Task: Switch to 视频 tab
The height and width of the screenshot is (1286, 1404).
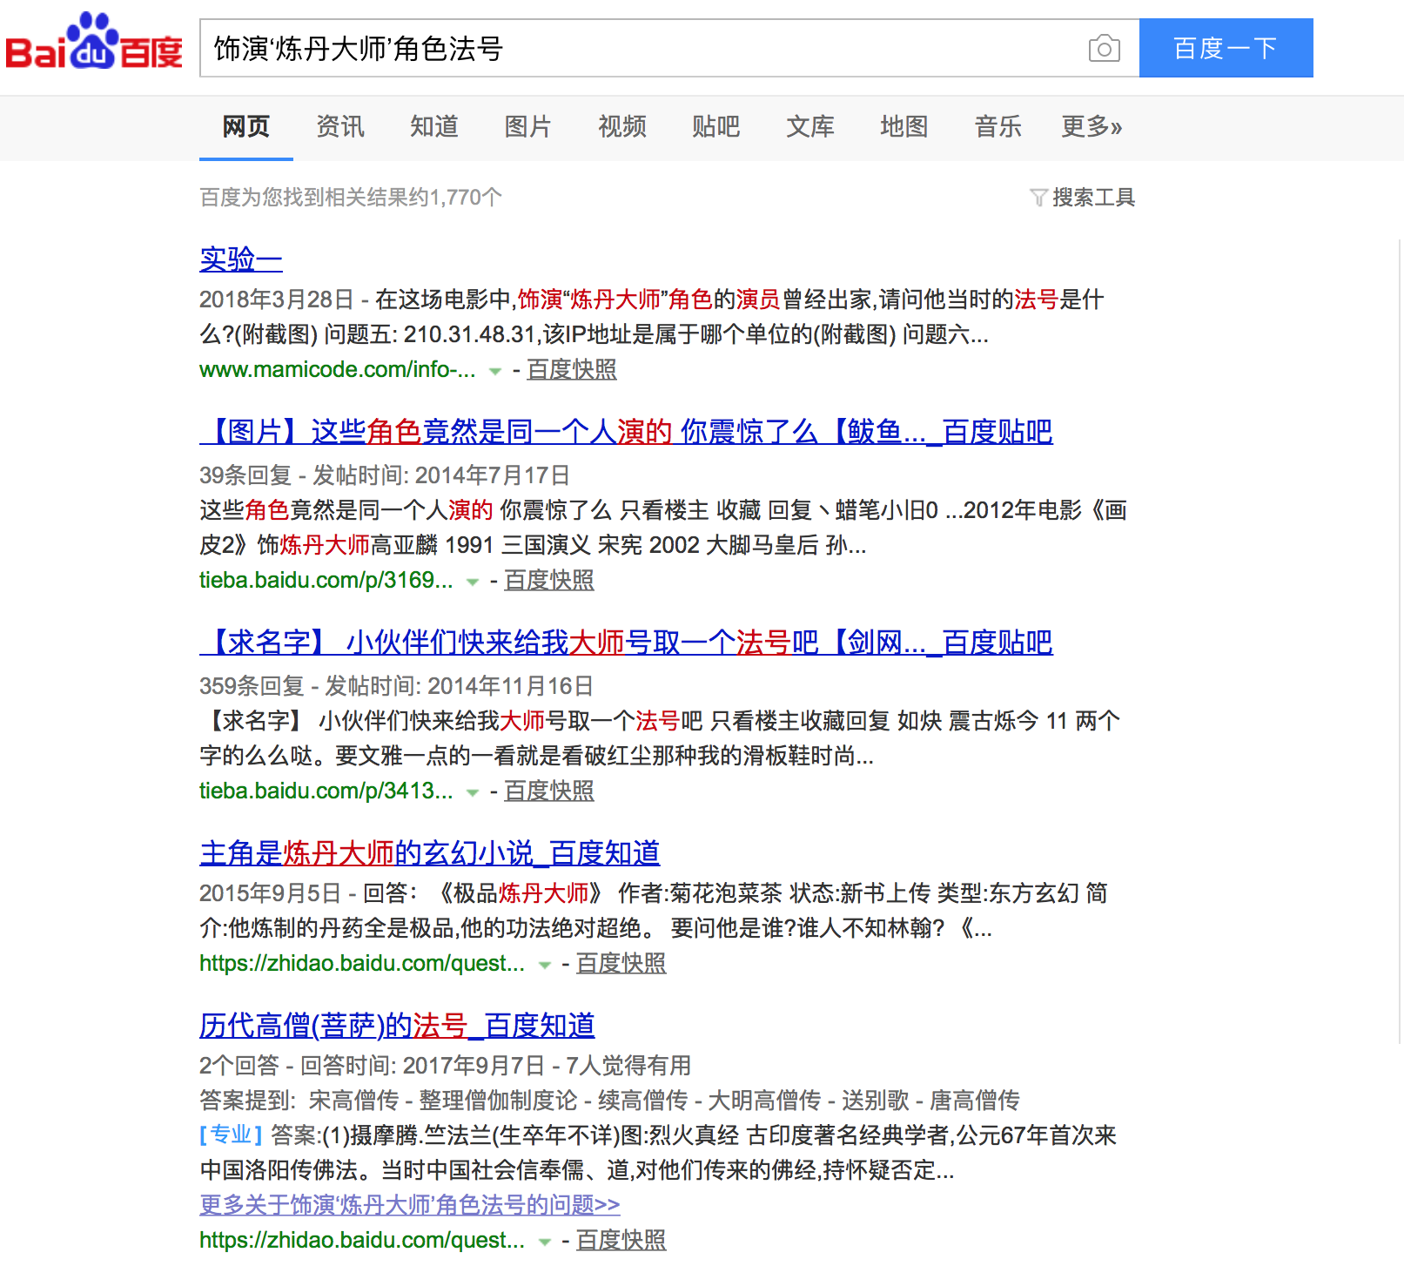Action: (621, 127)
